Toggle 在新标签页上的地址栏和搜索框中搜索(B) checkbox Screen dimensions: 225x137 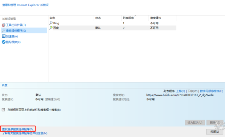point(3,110)
